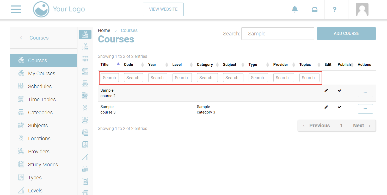Image resolution: width=387 pixels, height=195 pixels.
Task: Click the VIEW WEBSITE button
Action: tap(163, 9)
